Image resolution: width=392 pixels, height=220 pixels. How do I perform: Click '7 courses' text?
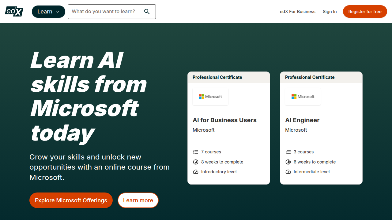pyautogui.click(x=211, y=152)
